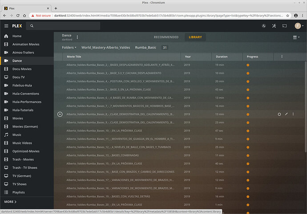Image resolution: width=307 pixels, height=214 pixels.
Task: Click the Rumba_Basic folder breadcrumb
Action: [x=145, y=48]
